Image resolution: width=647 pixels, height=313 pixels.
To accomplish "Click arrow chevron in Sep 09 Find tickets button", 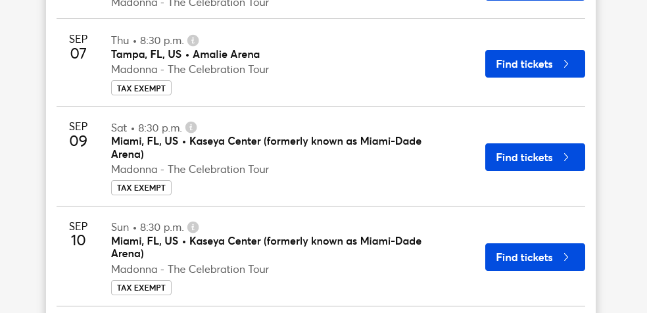I will [567, 157].
